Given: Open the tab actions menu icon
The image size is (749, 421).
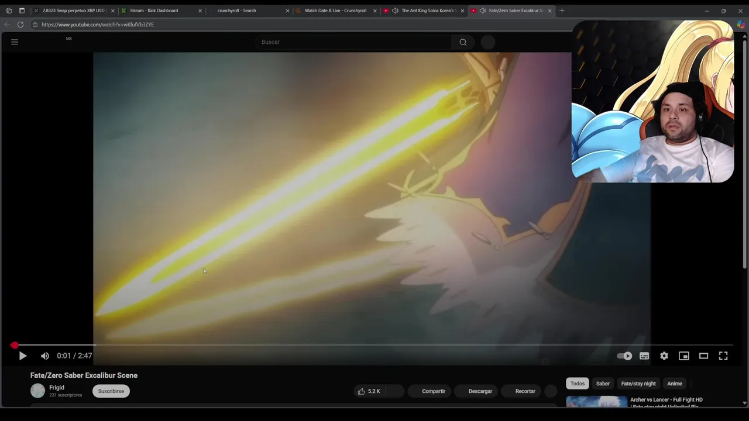Looking at the screenshot, I should [x=22, y=11].
